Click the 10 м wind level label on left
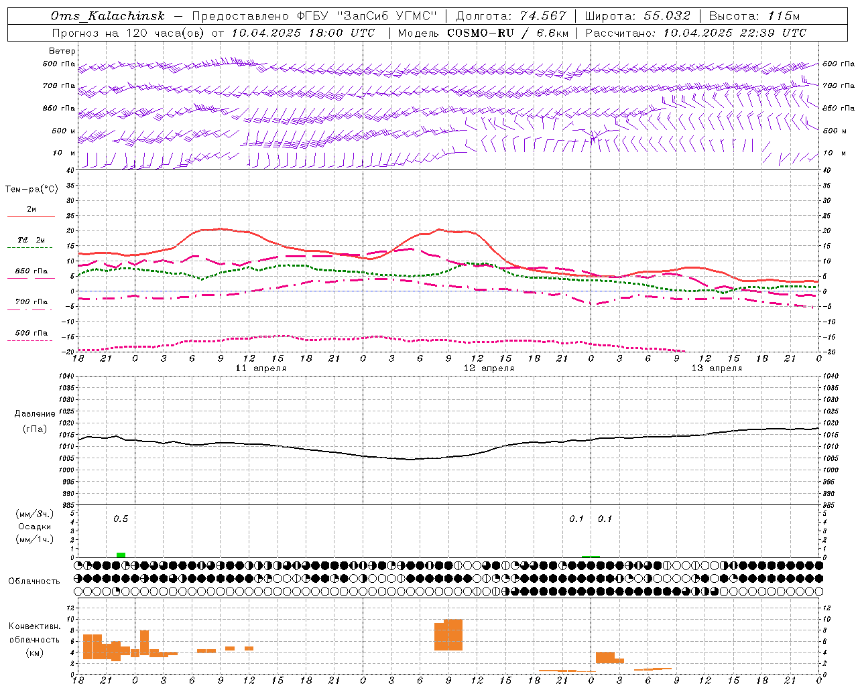This screenshot has height=686, width=858. tap(64, 153)
